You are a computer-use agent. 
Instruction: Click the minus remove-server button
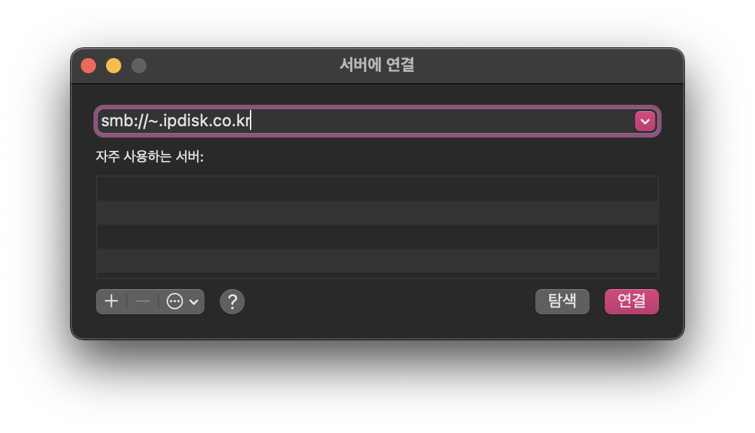(143, 302)
